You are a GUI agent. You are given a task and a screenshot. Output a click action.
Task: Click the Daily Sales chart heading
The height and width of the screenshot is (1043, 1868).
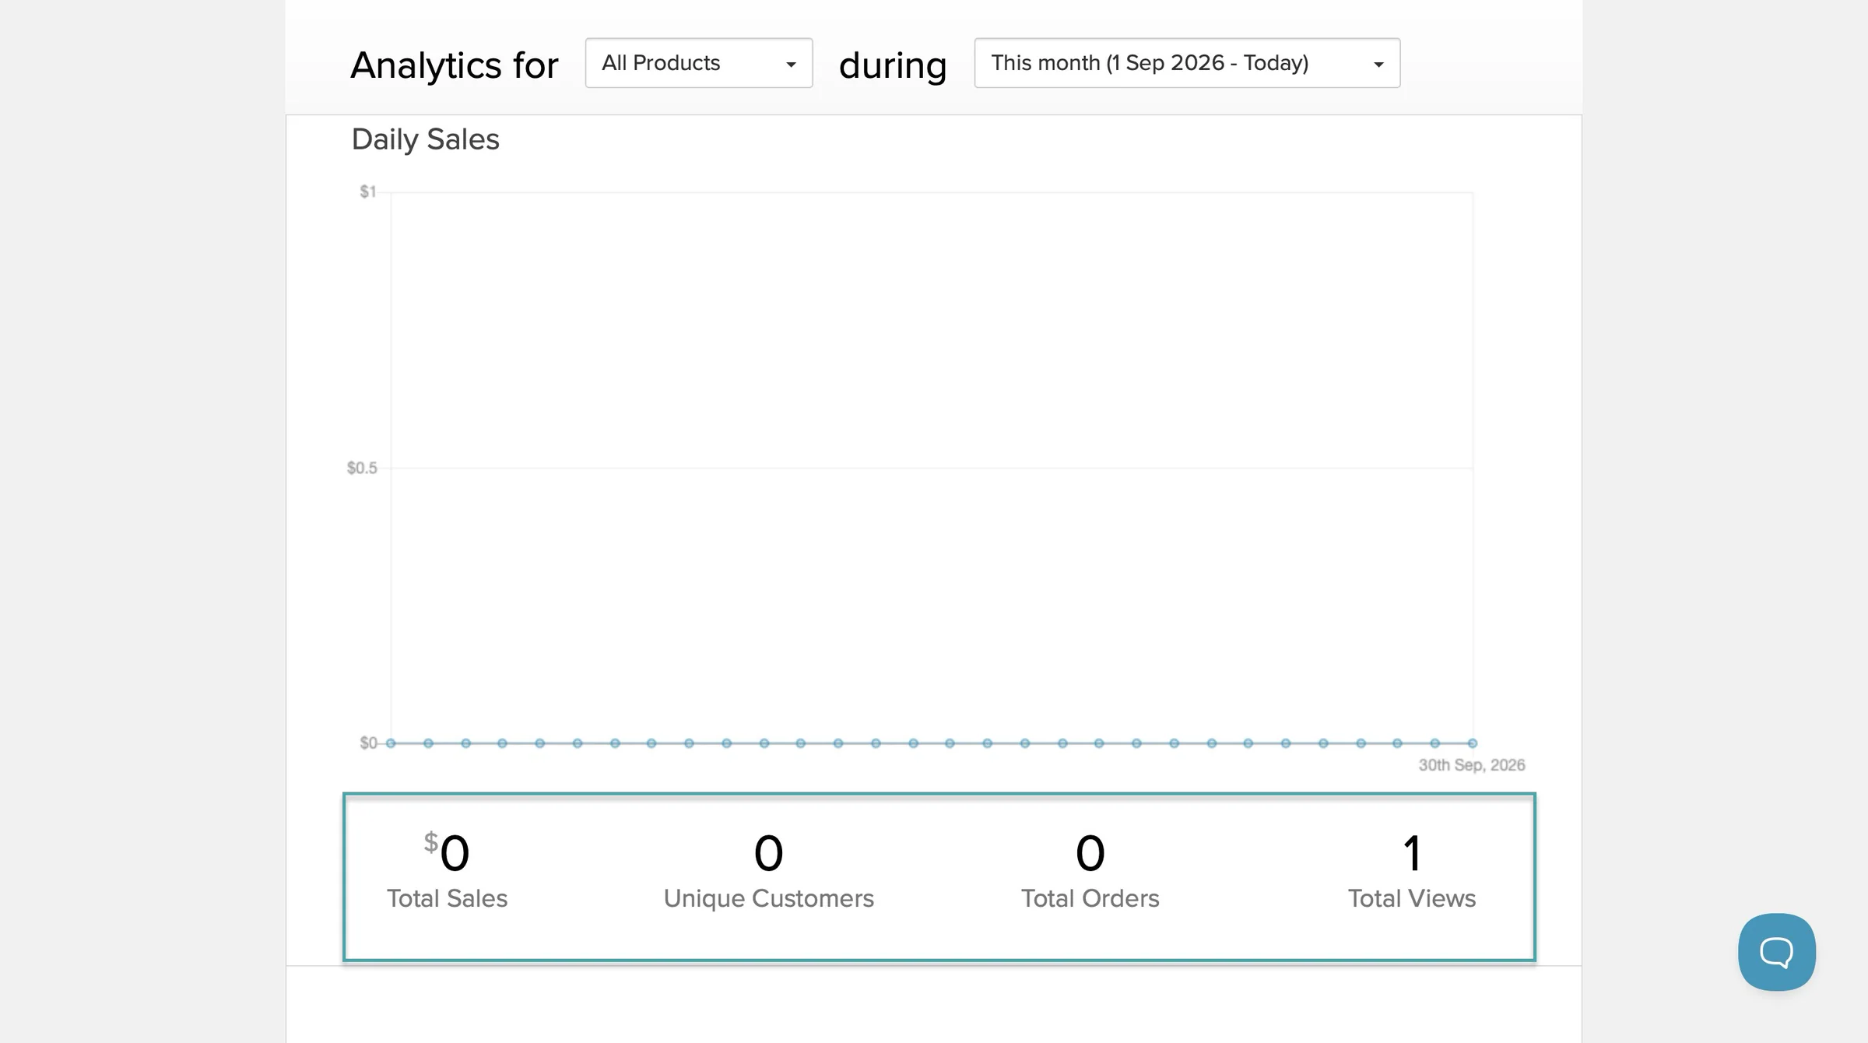426,139
